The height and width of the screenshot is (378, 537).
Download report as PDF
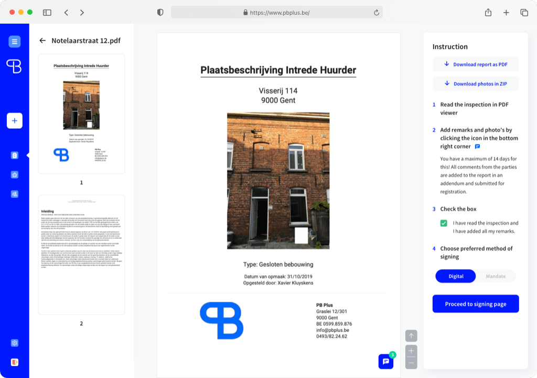(x=475, y=65)
